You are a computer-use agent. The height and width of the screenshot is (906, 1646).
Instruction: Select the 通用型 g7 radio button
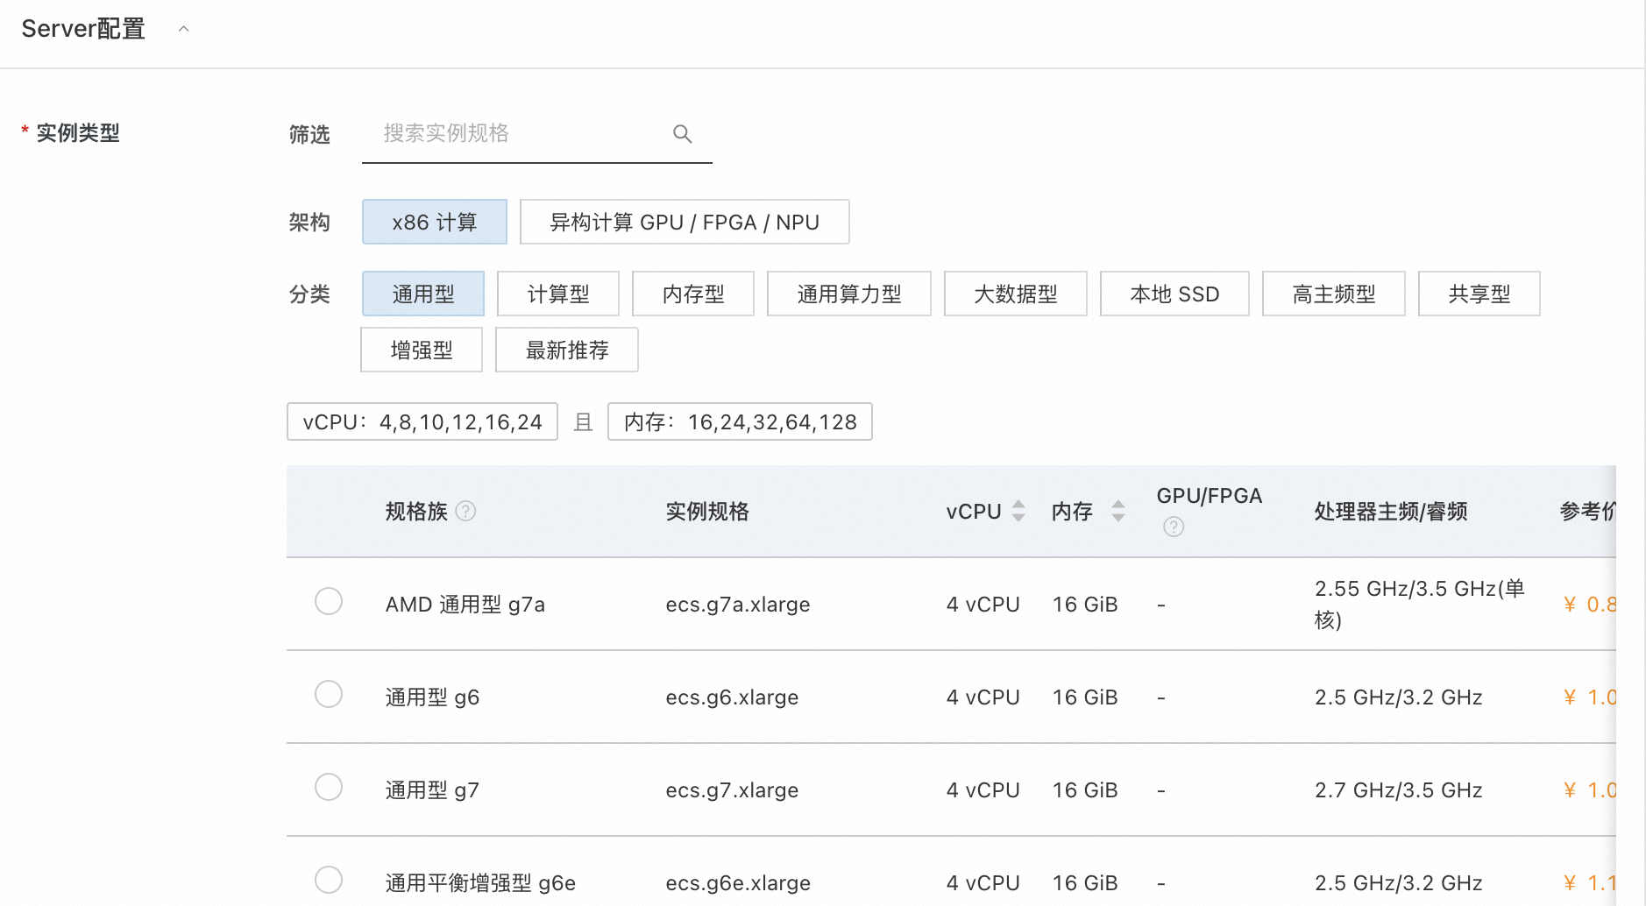click(329, 788)
